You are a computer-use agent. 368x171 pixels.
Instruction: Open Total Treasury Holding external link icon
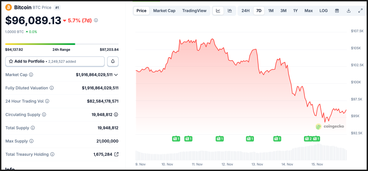tap(116, 154)
